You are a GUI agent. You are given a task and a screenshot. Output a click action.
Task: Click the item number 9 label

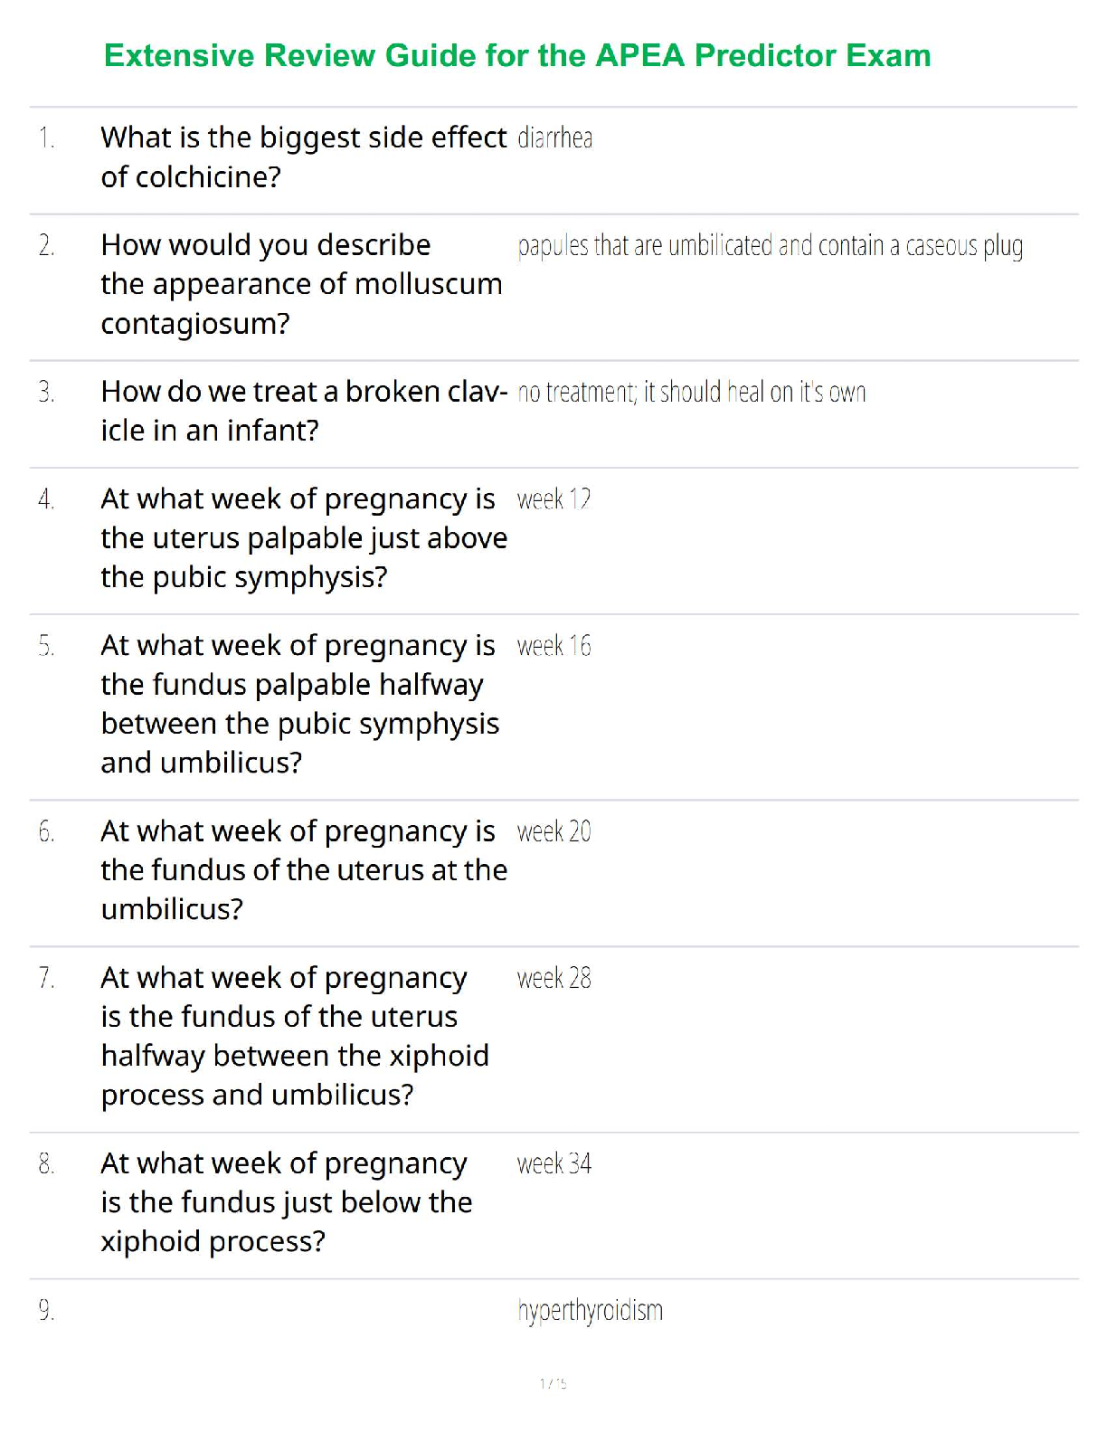[x=46, y=1311]
